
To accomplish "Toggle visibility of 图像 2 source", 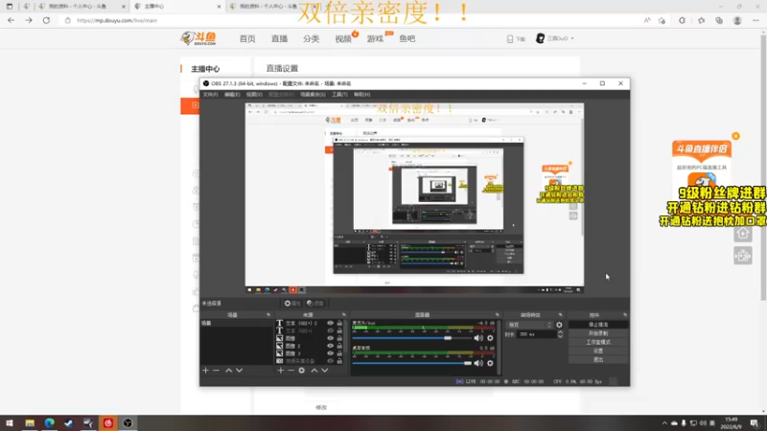I will (x=330, y=346).
